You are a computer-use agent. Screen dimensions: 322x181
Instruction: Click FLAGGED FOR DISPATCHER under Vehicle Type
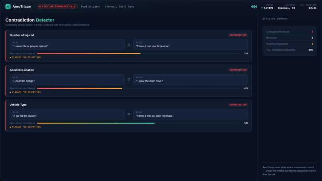[x=26, y=127]
